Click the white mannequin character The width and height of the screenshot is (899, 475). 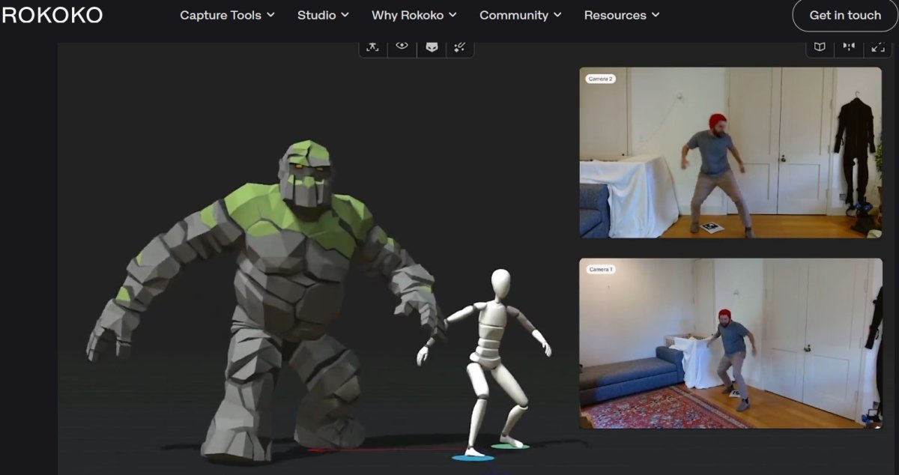click(x=492, y=352)
